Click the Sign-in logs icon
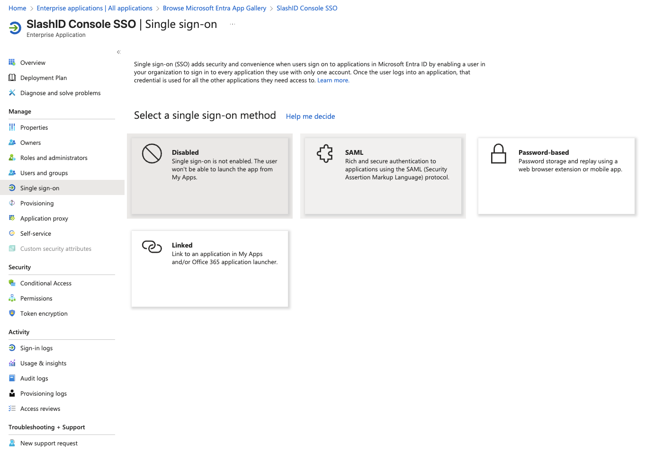The width and height of the screenshot is (645, 452). [x=12, y=348]
